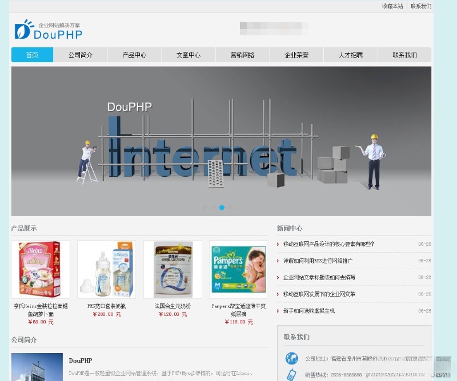This screenshot has width=457, height=381.
Task: Switch to the 文章中心 tab
Action: [x=189, y=55]
